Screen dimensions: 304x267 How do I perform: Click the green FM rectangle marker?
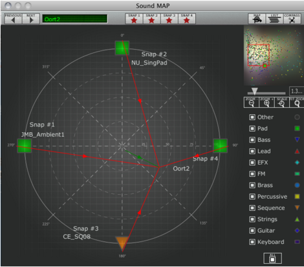(297, 173)
